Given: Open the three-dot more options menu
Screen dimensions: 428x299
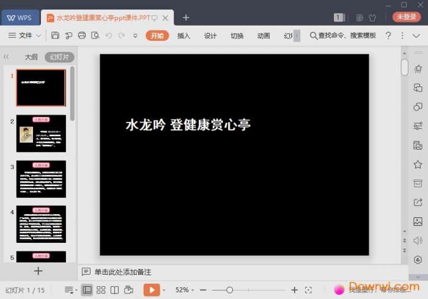Looking at the screenshot, I should [402, 35].
